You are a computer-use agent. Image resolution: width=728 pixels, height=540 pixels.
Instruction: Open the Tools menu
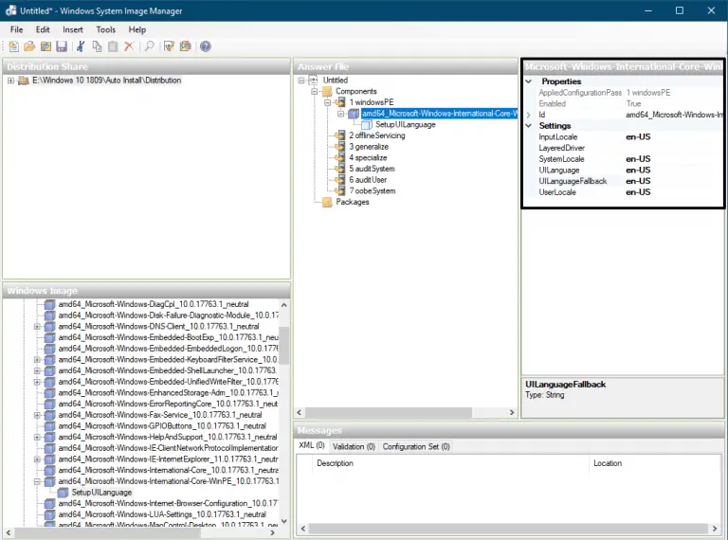tap(105, 29)
